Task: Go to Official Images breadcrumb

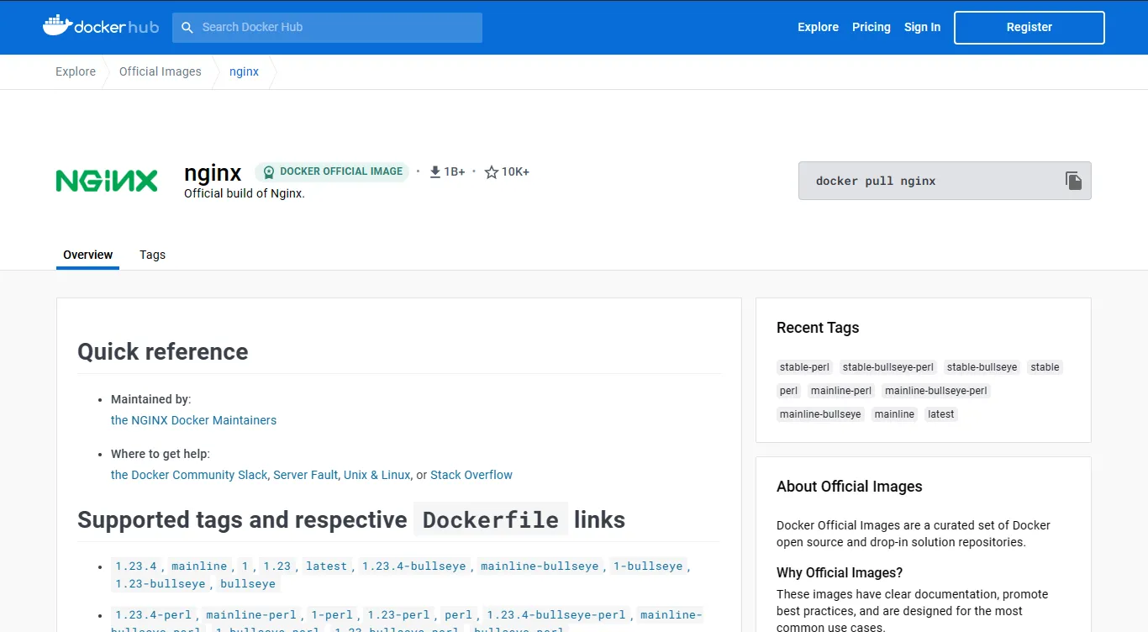Action: (161, 71)
